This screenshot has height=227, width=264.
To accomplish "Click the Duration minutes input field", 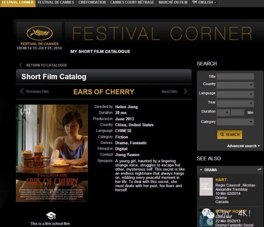I will (237, 113).
